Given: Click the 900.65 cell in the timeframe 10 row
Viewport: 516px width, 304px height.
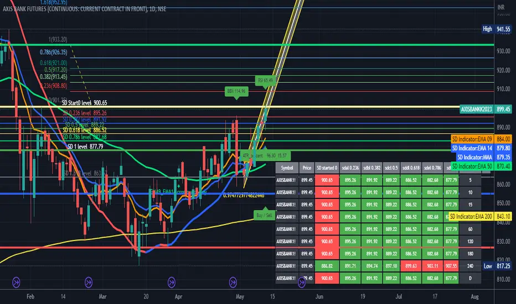Looking at the screenshot, I should (x=327, y=192).
